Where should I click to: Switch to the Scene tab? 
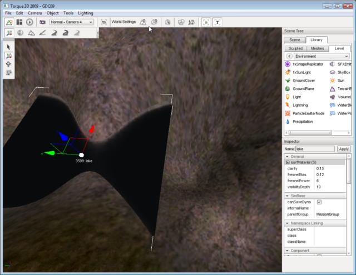(295, 40)
